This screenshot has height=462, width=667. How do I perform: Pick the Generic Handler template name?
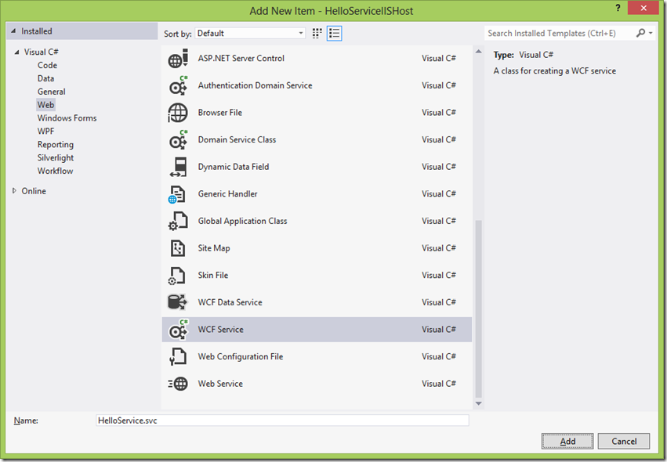click(x=227, y=194)
